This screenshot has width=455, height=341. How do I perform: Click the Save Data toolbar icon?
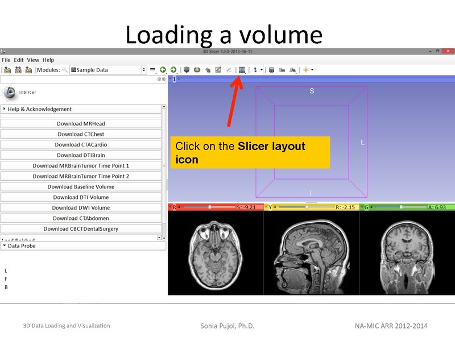click(x=28, y=70)
